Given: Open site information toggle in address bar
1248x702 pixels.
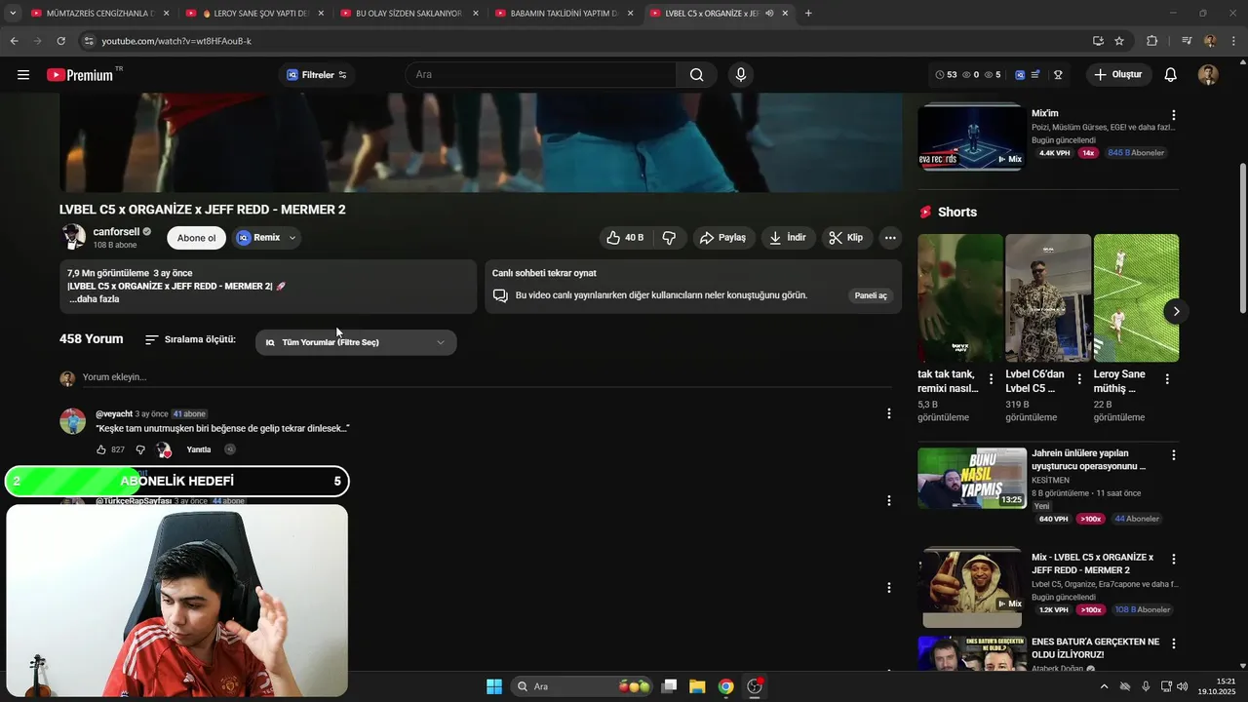Looking at the screenshot, I should (x=88, y=41).
